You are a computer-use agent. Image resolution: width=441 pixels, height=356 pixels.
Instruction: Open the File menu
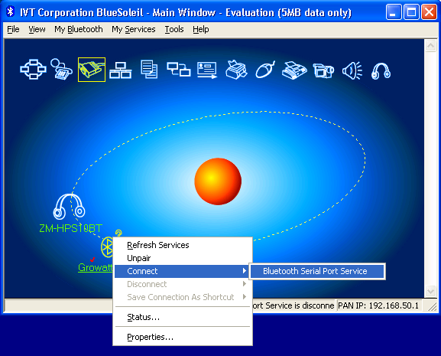tap(13, 29)
